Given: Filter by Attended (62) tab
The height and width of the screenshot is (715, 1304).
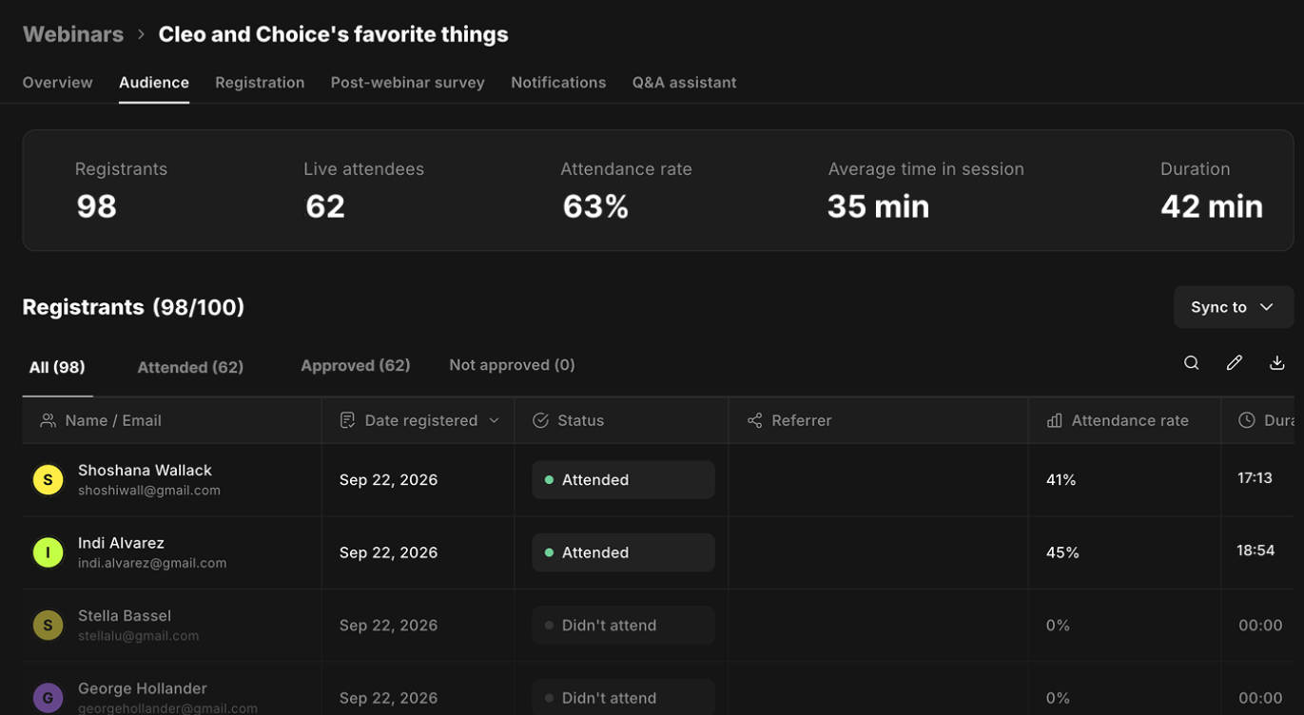Looking at the screenshot, I should 190,367.
